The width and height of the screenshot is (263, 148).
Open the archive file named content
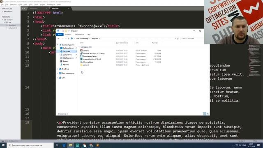click(x=86, y=51)
